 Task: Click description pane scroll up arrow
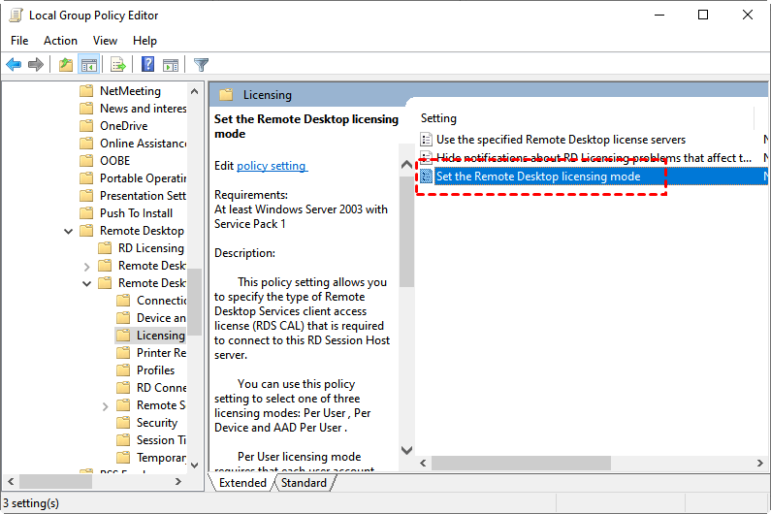pos(406,164)
